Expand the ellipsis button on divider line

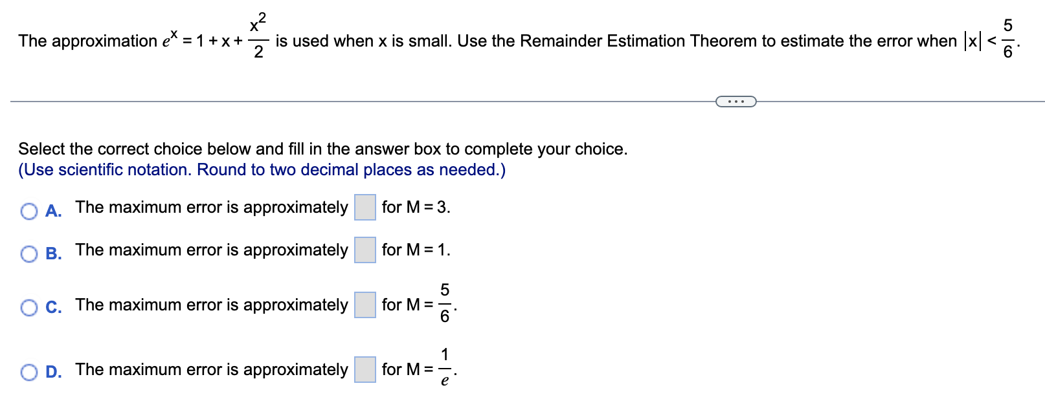tap(736, 102)
